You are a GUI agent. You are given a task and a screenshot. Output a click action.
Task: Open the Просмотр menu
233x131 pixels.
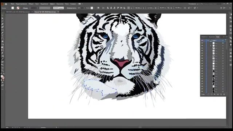click(60, 4)
